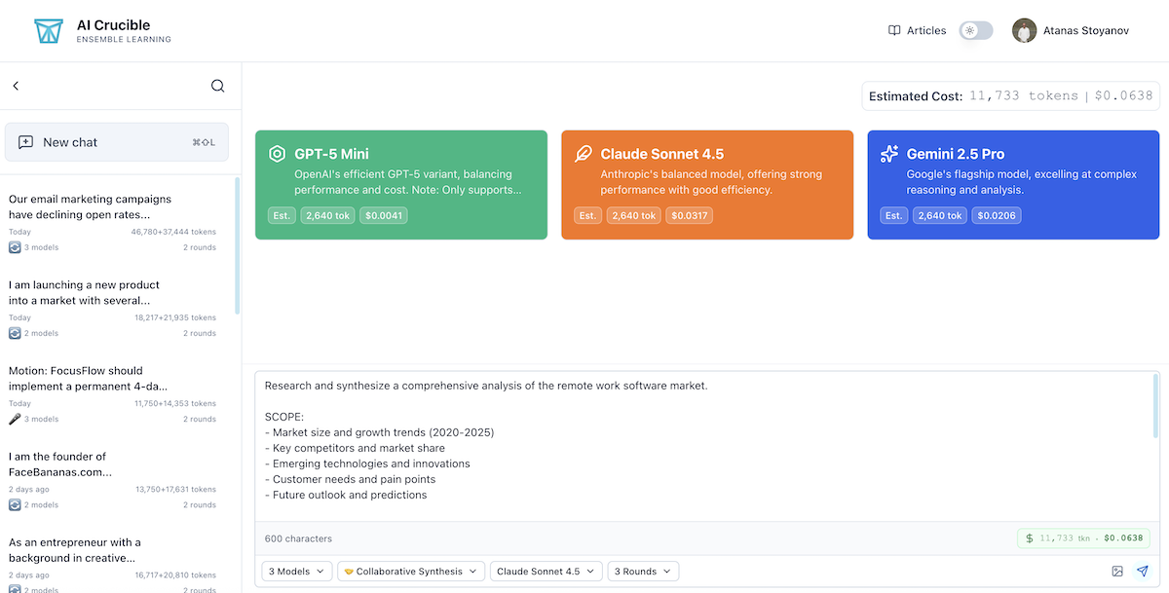This screenshot has height=593, width=1169.
Task: Toggle the light/dark theme switch
Action: coord(976,31)
